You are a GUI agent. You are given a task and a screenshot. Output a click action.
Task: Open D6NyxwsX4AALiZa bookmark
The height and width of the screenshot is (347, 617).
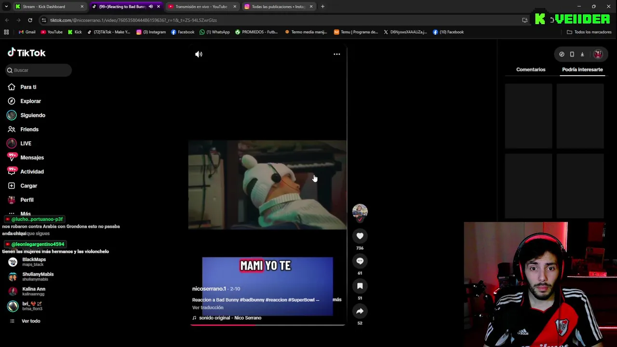point(405,32)
